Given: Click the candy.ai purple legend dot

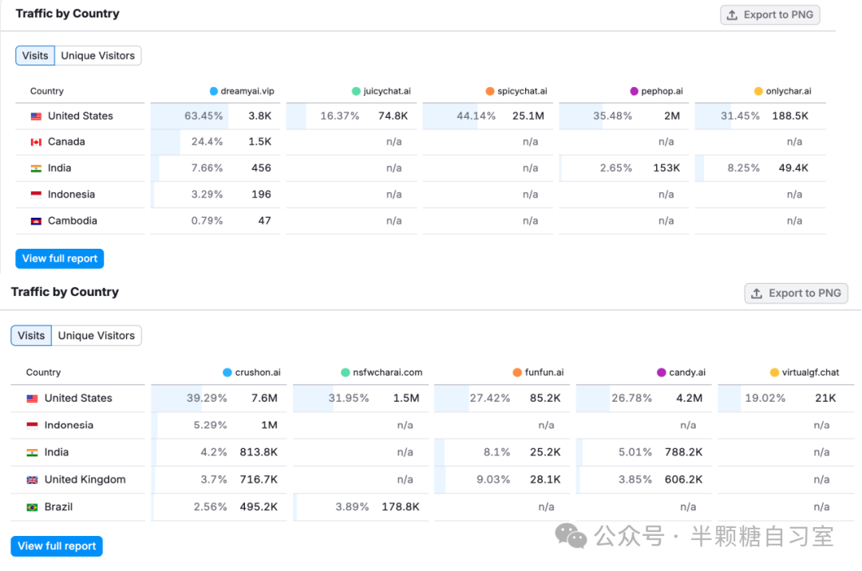Looking at the screenshot, I should point(662,372).
